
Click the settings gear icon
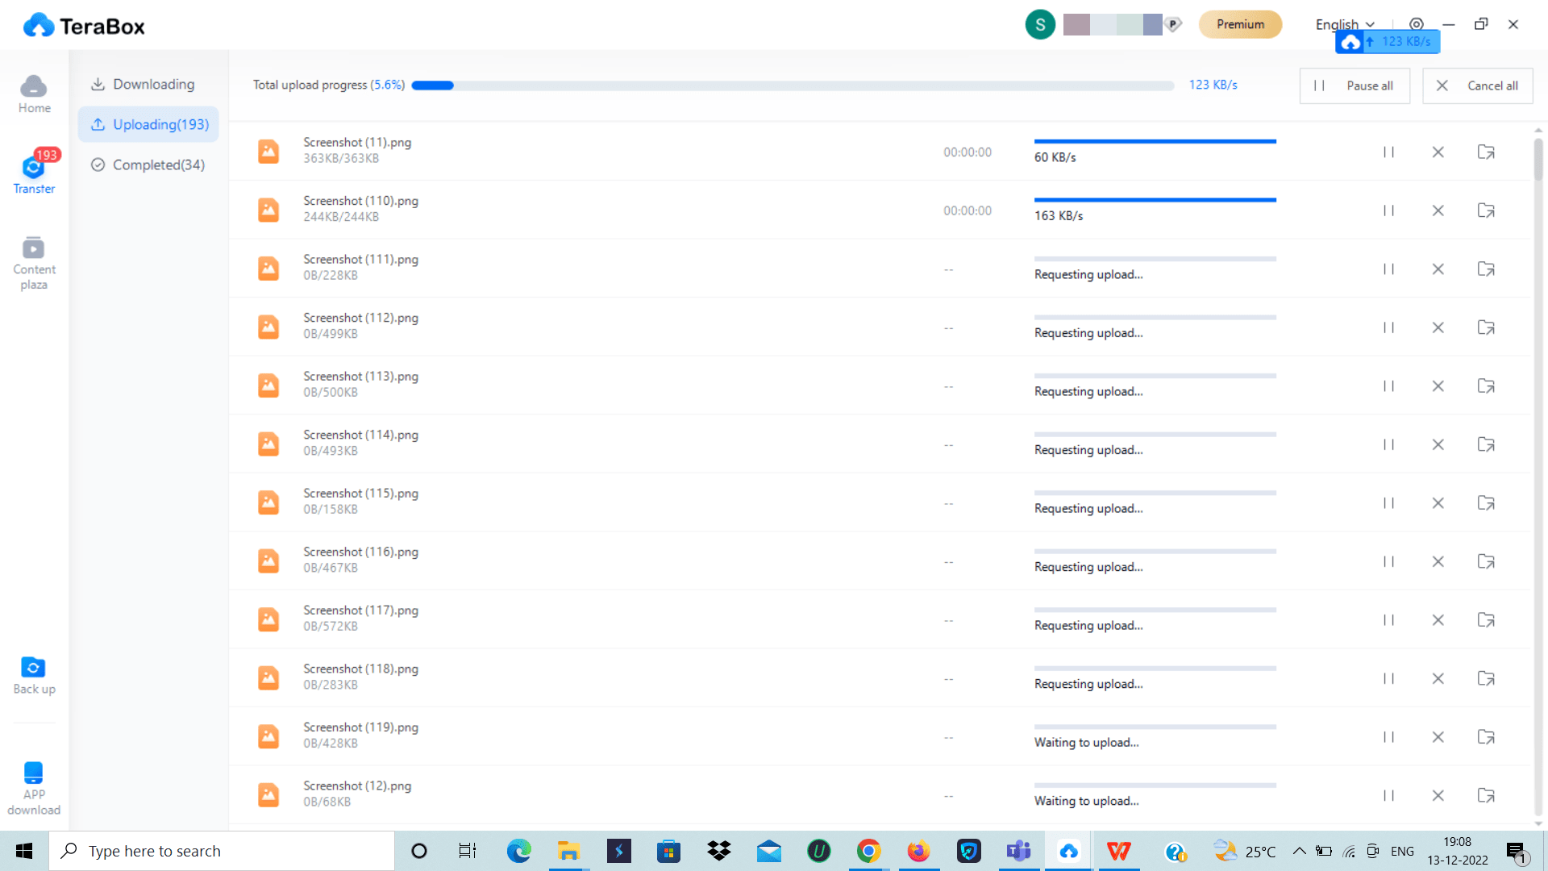[x=1415, y=23]
